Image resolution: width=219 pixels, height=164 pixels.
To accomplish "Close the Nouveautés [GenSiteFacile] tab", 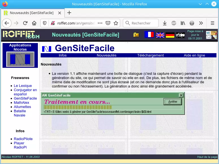I will point(60,13).
